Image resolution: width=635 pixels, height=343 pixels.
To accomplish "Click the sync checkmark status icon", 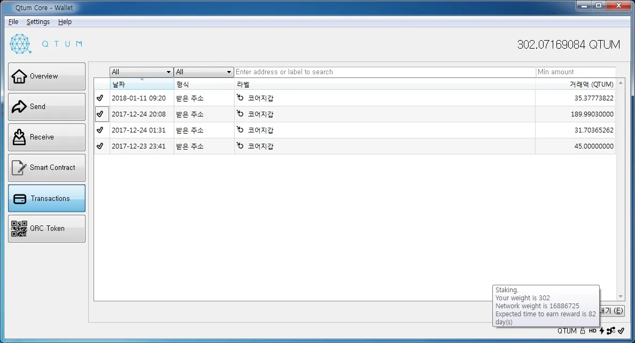I will tap(621, 331).
